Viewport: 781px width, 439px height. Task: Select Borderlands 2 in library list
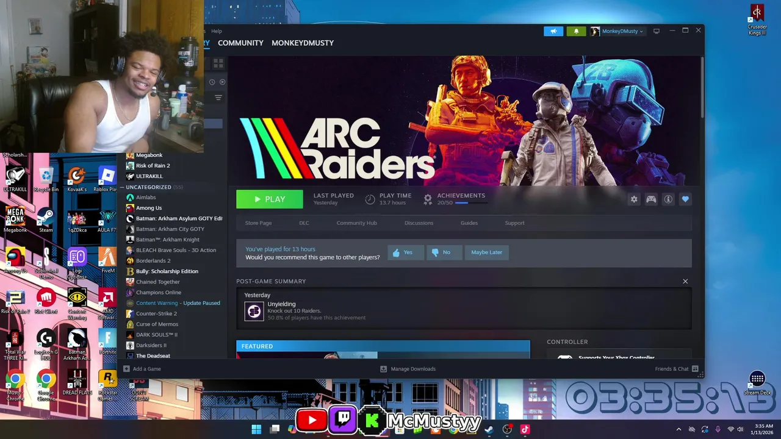[153, 261]
